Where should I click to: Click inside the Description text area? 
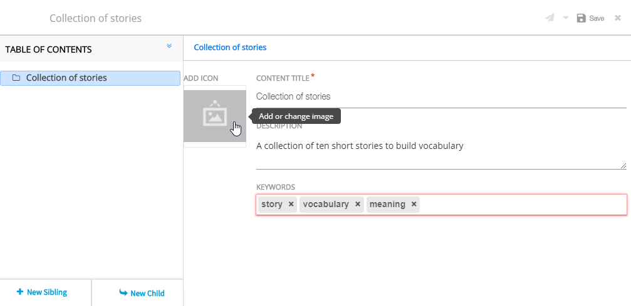click(x=439, y=153)
